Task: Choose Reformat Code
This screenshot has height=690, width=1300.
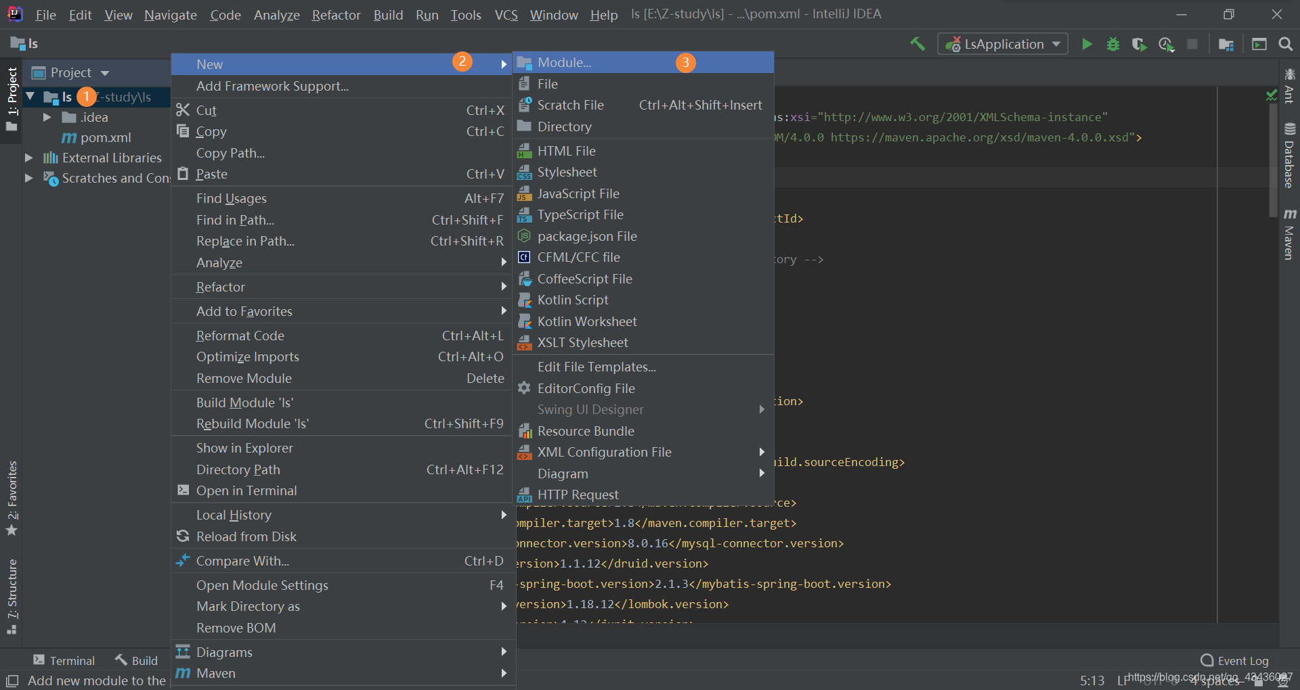Action: click(x=343, y=336)
